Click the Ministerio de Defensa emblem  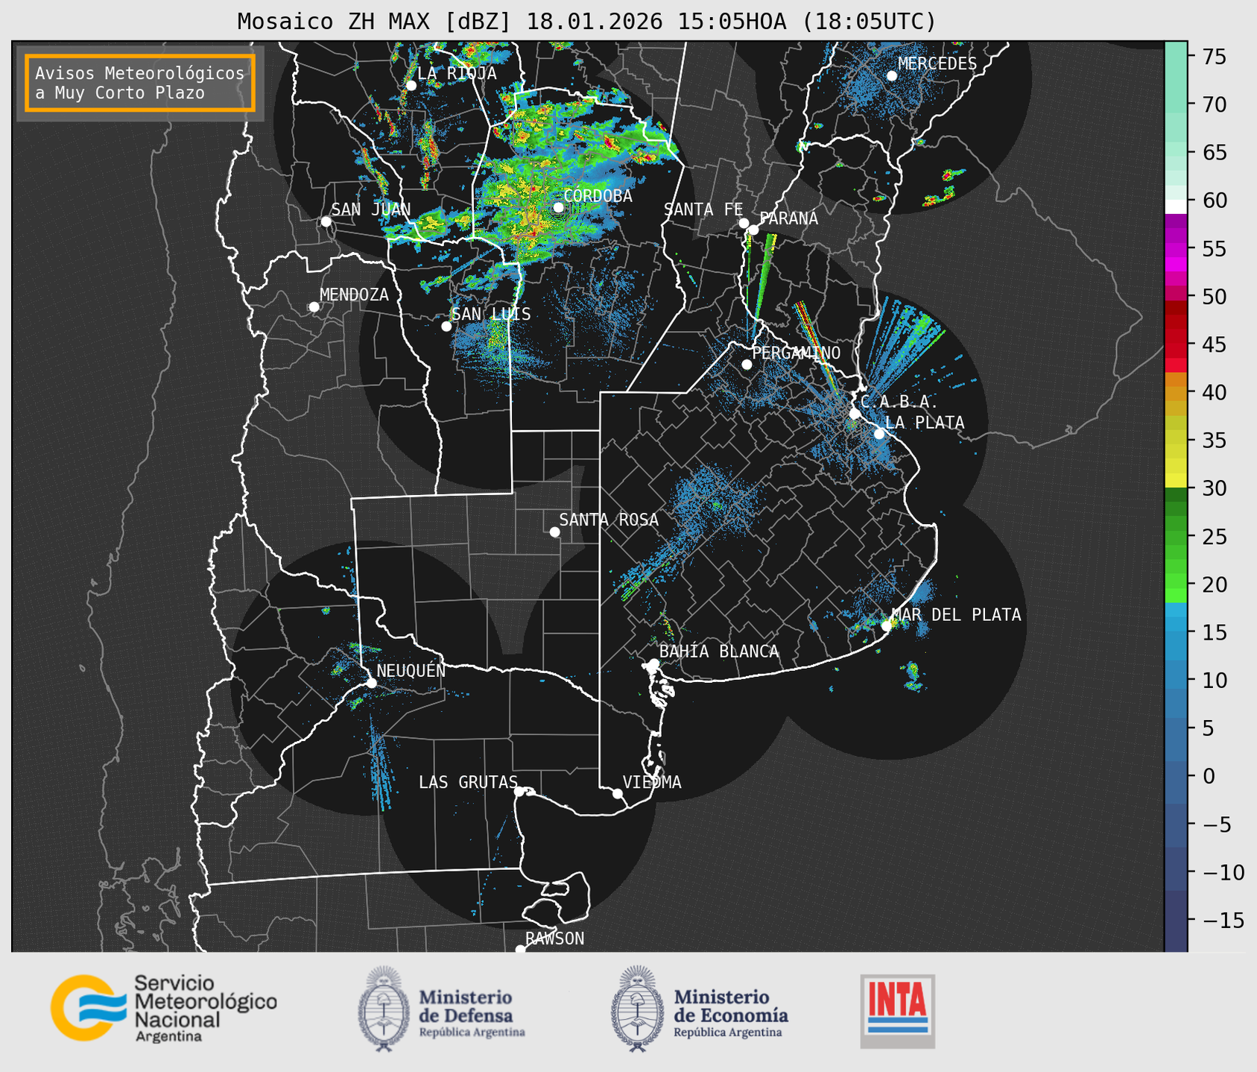(x=383, y=1009)
